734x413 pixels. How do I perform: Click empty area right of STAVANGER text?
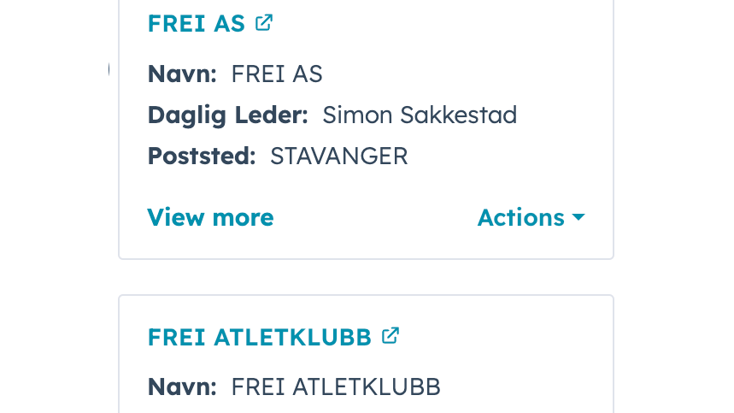[504, 156]
